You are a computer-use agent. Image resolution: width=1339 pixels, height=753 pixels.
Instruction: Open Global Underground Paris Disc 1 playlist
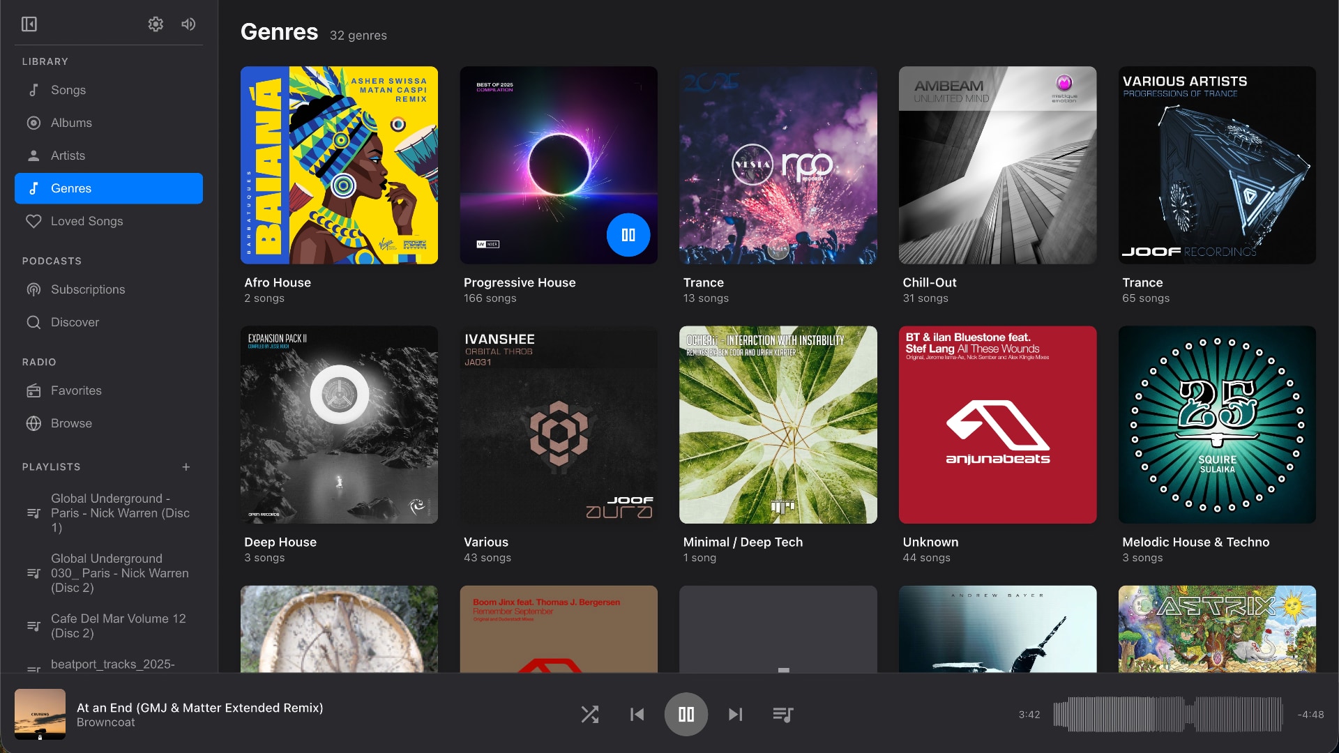(x=109, y=513)
